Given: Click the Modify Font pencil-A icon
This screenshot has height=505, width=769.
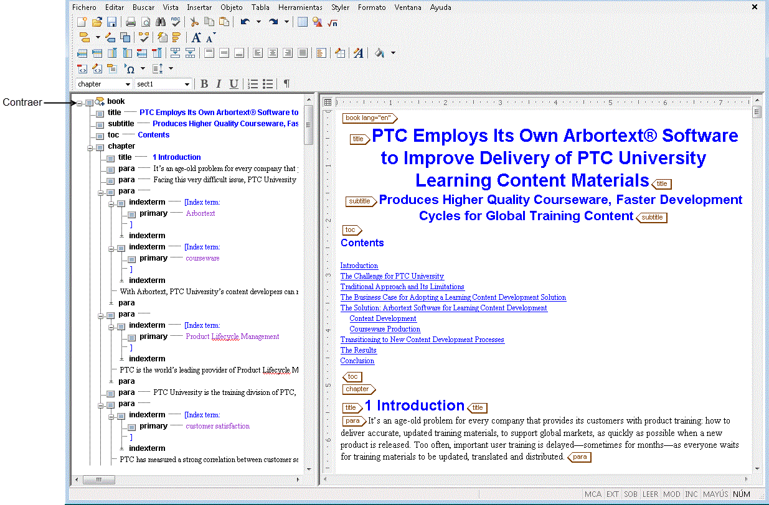Looking at the screenshot, I should pyautogui.click(x=358, y=53).
